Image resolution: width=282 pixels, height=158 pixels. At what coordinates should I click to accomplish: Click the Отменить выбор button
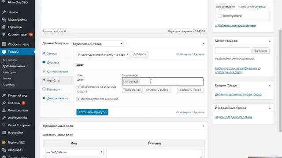pos(157,90)
